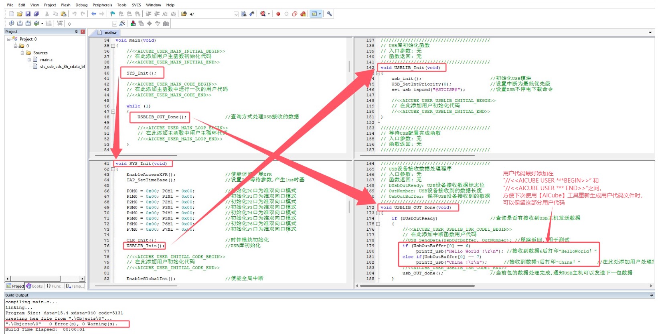The image size is (658, 335).
Task: Build target files from the build toolbar
Action: click(20, 23)
